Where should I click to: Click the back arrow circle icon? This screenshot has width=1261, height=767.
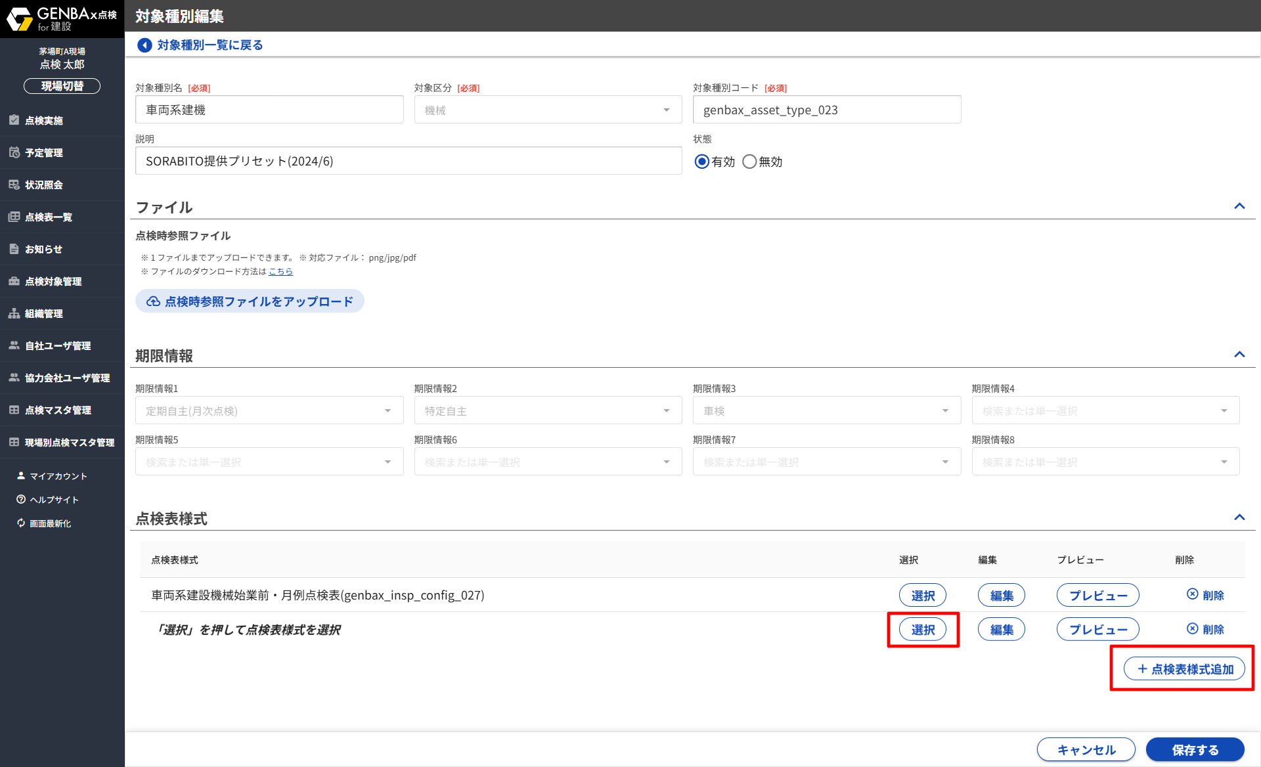point(144,45)
